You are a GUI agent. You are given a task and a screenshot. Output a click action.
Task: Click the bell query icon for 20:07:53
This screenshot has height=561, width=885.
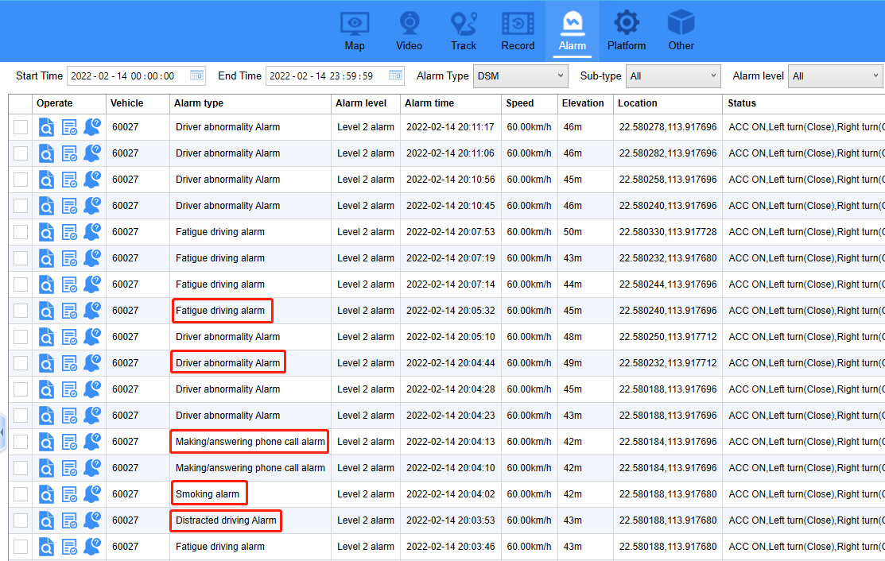click(92, 232)
